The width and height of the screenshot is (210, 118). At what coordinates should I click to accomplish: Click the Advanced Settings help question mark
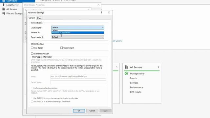(x=101, y=12)
